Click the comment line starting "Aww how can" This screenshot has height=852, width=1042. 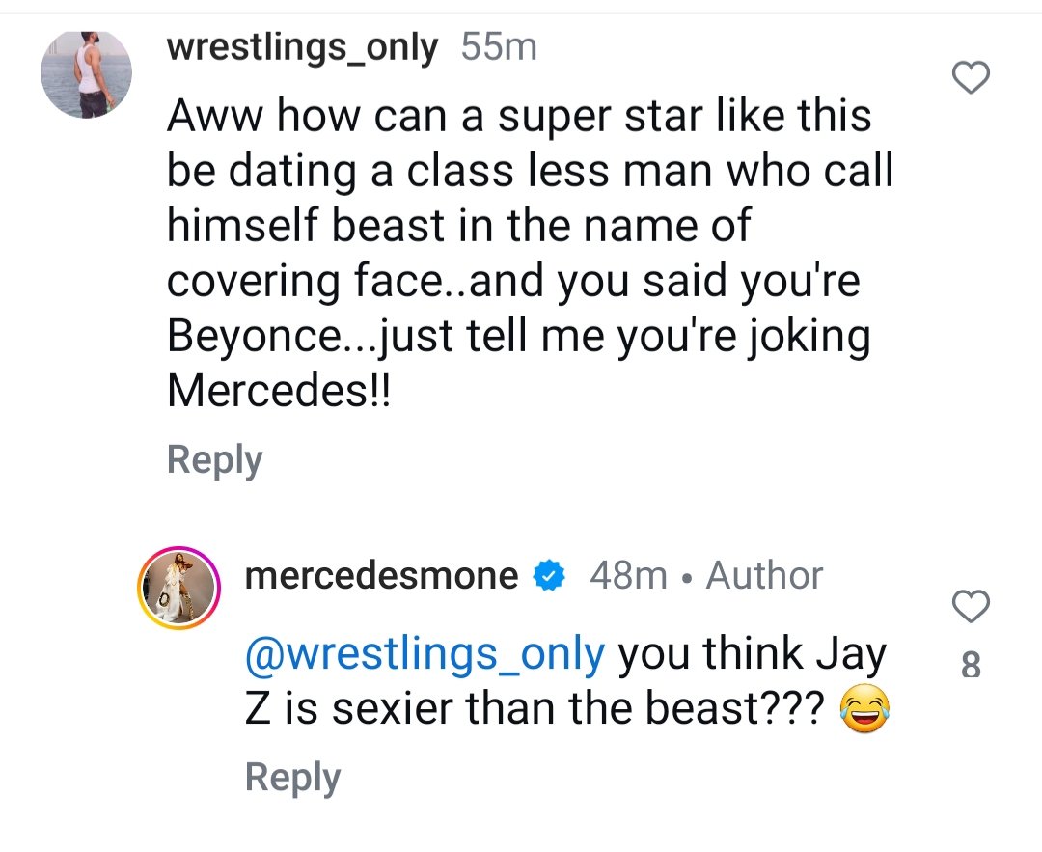coord(519,117)
